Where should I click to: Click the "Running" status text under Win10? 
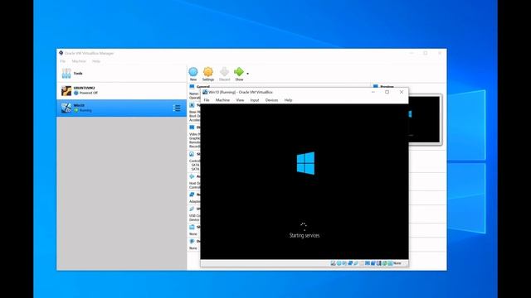(85, 110)
